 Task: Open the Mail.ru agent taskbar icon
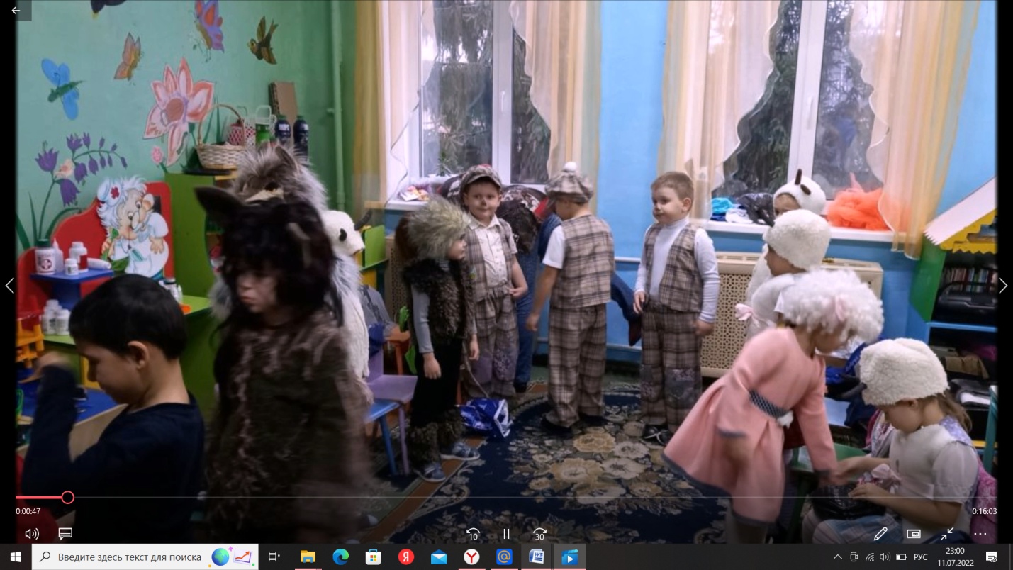pyautogui.click(x=504, y=557)
